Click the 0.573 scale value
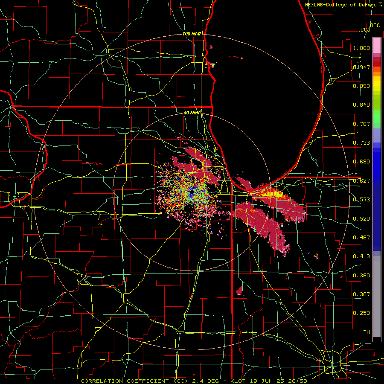The width and height of the screenshot is (384, 384). point(361,200)
